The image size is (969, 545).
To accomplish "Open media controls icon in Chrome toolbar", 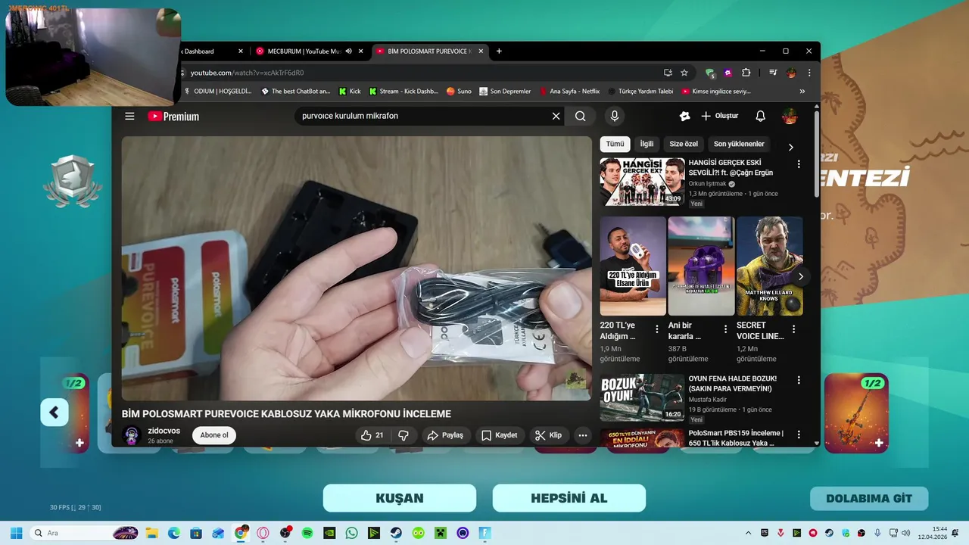I will point(773,73).
